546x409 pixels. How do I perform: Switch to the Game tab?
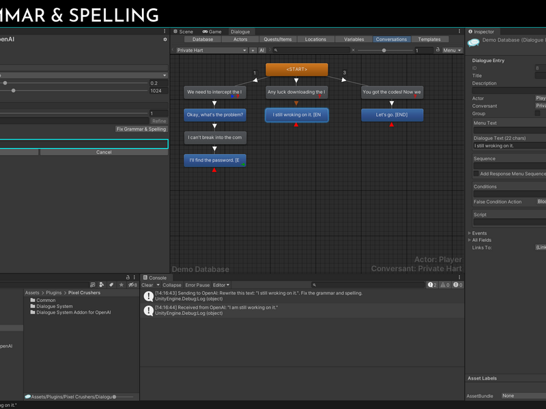click(x=212, y=31)
